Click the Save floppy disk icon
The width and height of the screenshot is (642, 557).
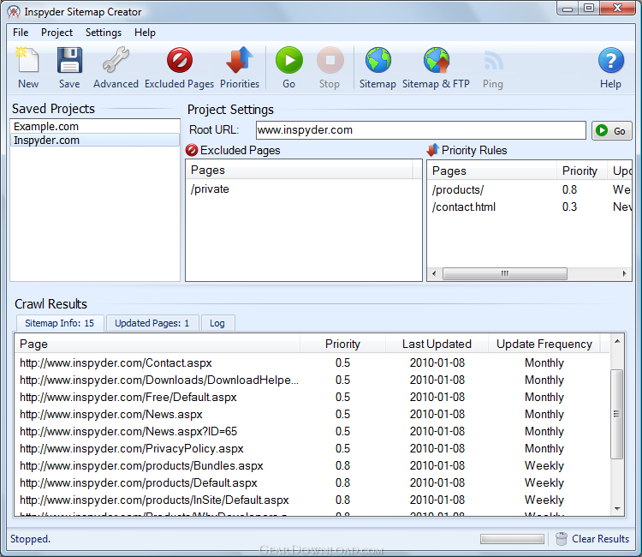[x=69, y=61]
